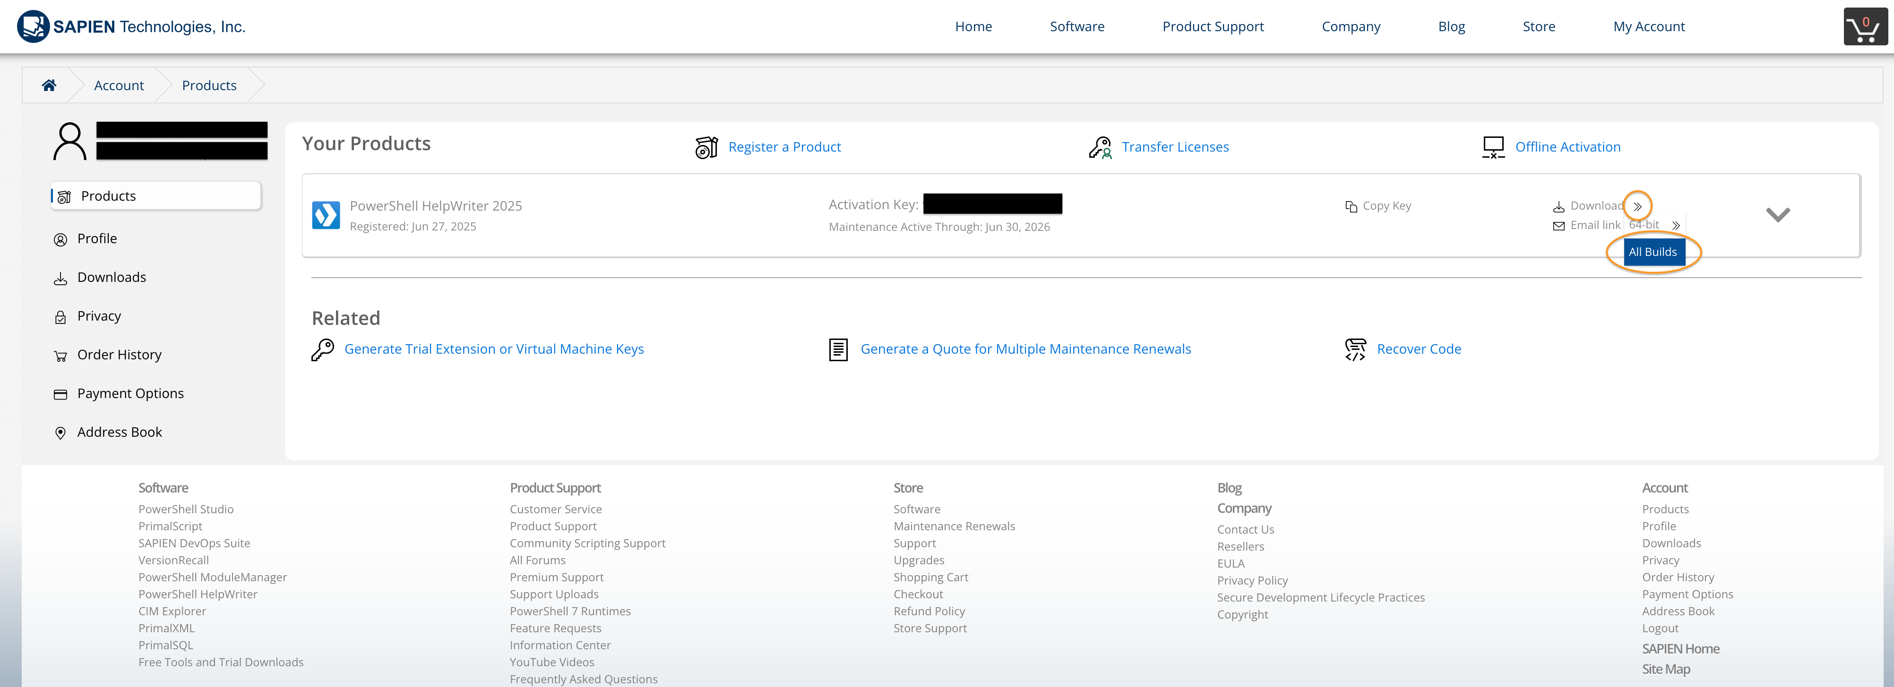Click the Email link text

click(1595, 225)
